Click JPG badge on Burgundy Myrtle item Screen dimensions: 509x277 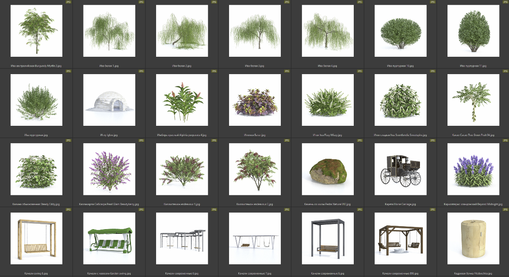click(x=68, y=2)
